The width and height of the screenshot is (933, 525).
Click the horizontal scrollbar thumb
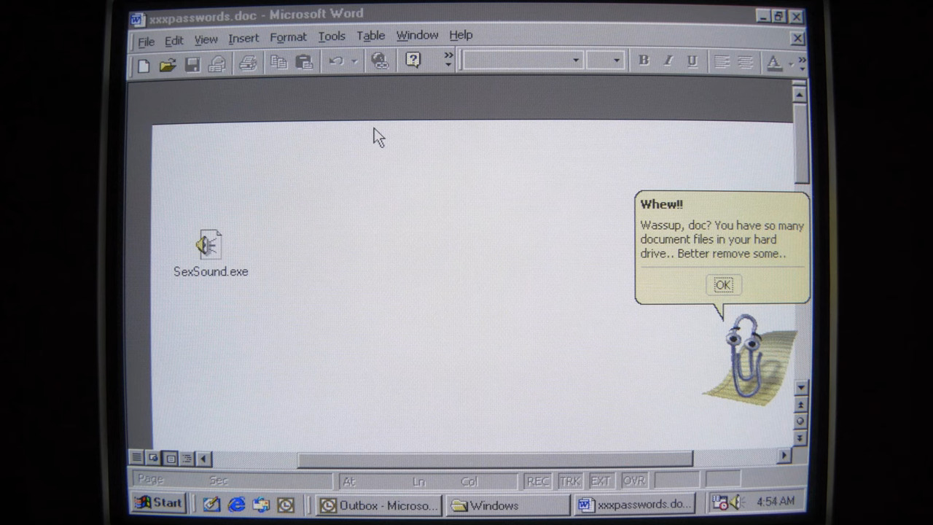pyautogui.click(x=495, y=459)
